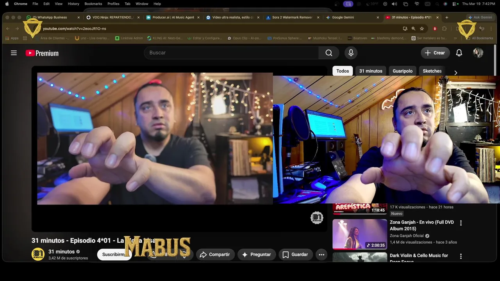The width and height of the screenshot is (500, 281).
Task: Switch to Producer.ai AI Music Agent tab
Action: [x=172, y=17]
